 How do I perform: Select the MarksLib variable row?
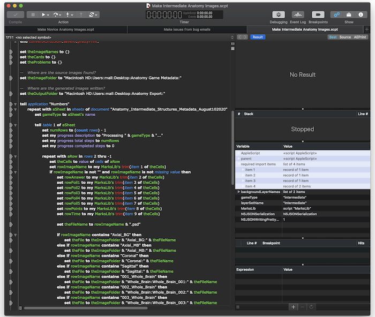point(248,208)
